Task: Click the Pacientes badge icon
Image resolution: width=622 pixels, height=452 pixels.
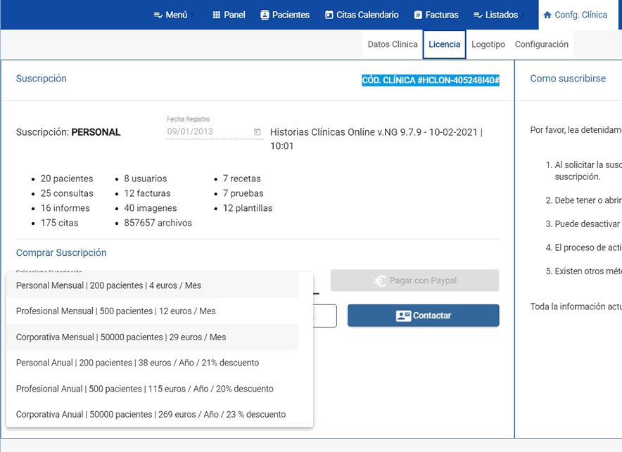Action: 265,15
